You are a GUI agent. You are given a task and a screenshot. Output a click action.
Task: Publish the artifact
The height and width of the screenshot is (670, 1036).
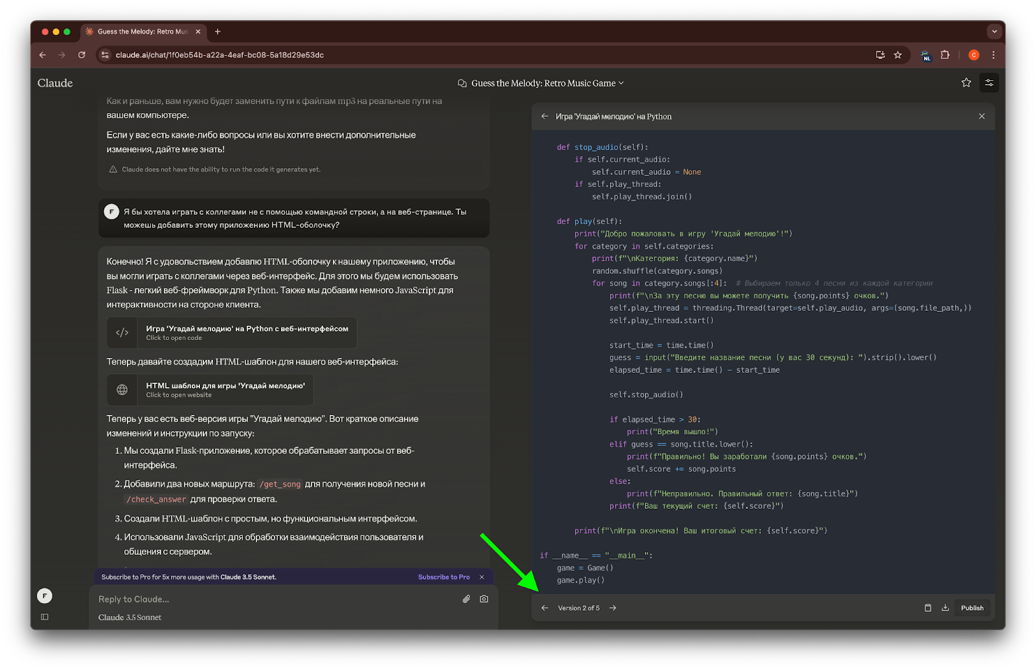point(972,608)
